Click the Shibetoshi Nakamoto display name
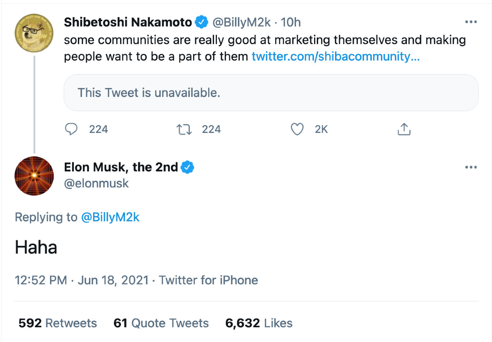This screenshot has width=492, height=342. coord(128,22)
